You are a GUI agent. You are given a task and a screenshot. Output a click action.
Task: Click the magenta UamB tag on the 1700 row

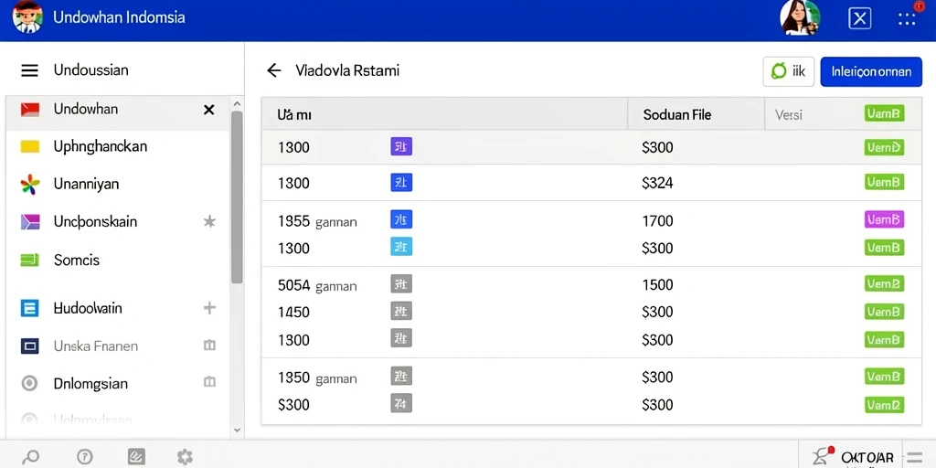point(884,219)
